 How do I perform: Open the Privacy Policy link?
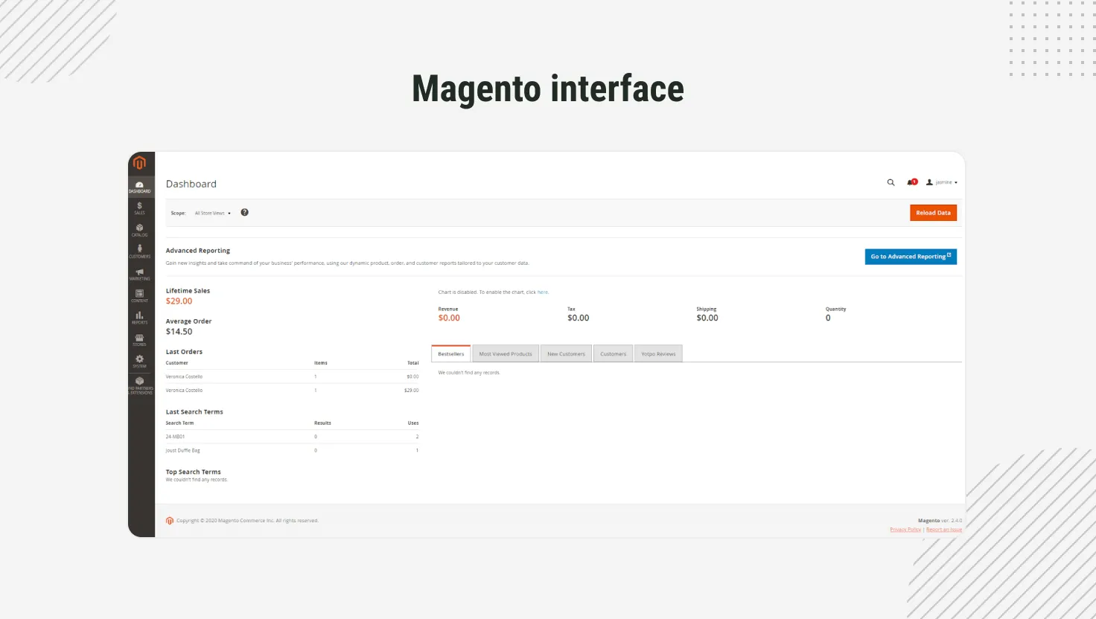(x=905, y=529)
